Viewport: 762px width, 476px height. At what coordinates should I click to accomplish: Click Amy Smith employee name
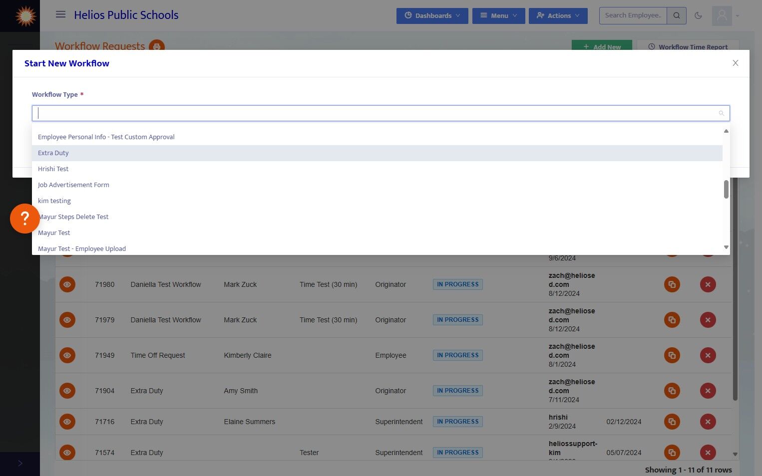point(241,391)
